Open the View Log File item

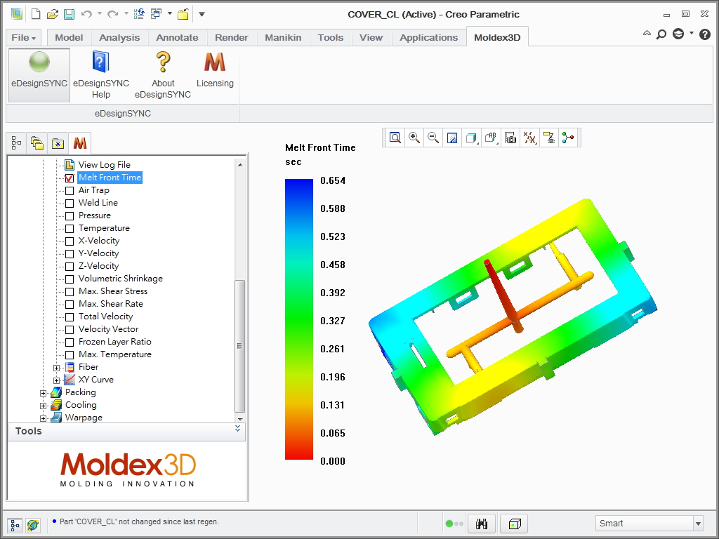[x=104, y=165]
